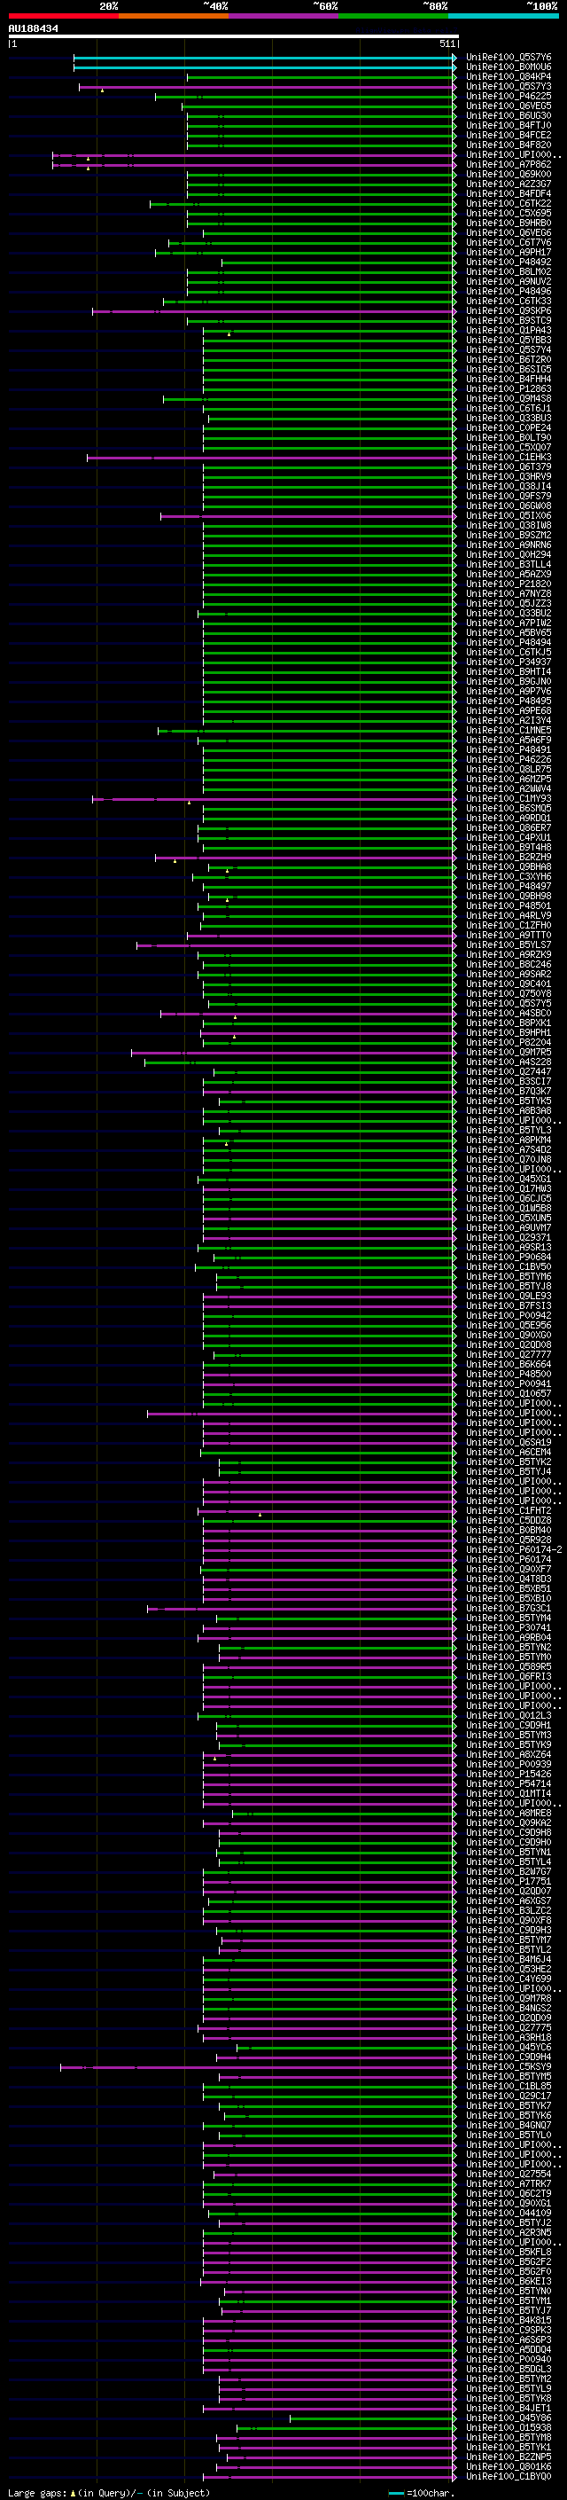
Task: Click hit label UniRef100_P48492
Action: [509, 262]
